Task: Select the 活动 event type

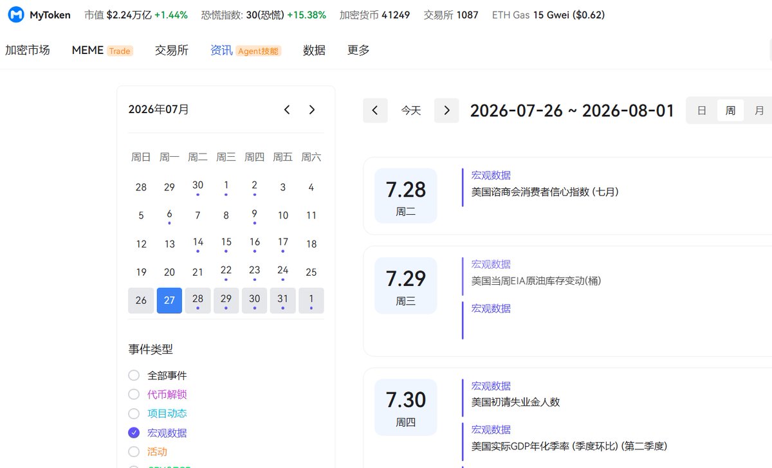Action: pyautogui.click(x=148, y=452)
